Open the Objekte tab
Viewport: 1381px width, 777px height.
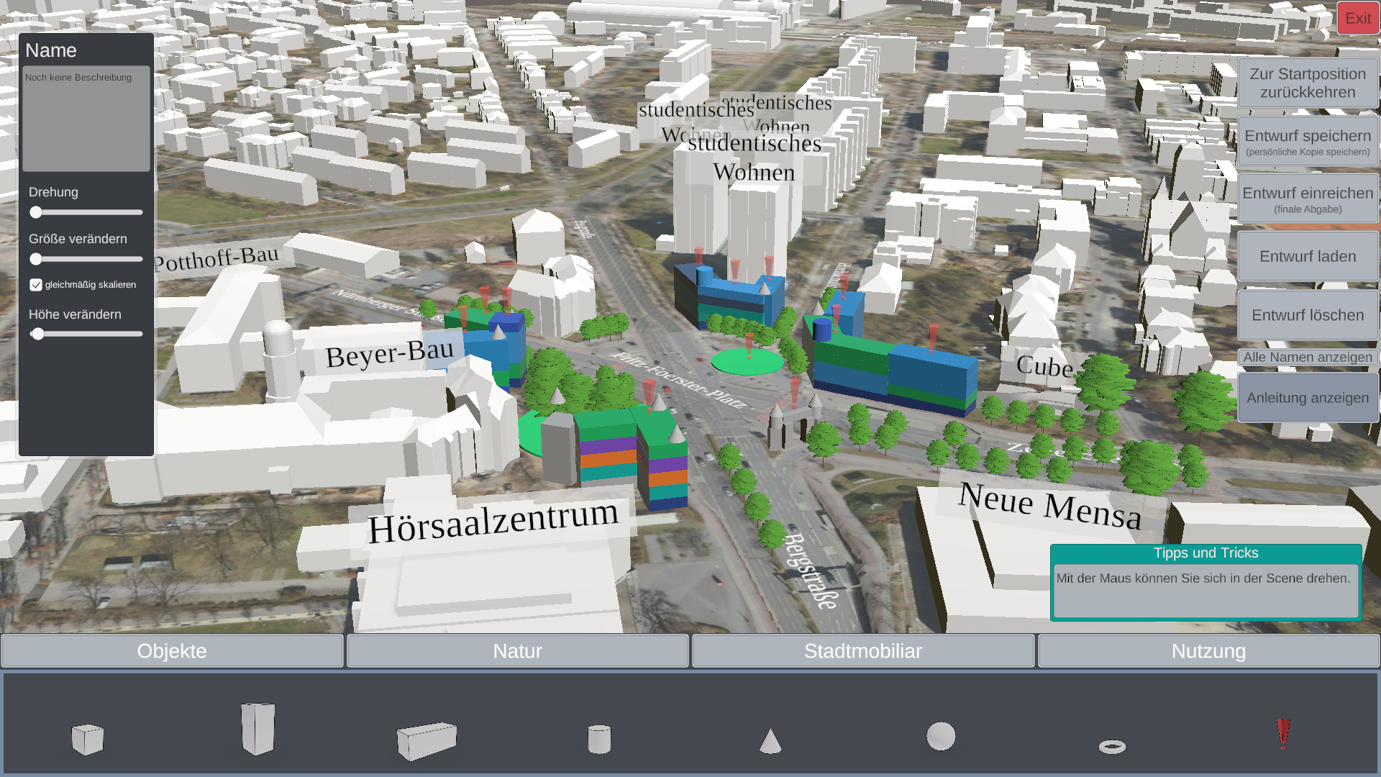[172, 651]
